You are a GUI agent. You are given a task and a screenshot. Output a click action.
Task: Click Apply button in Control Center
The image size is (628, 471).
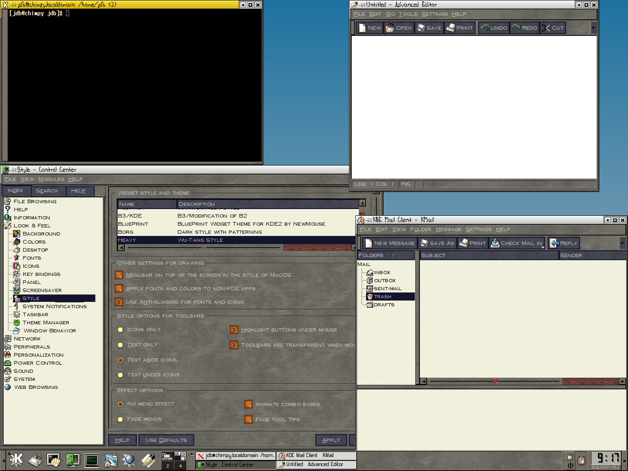click(331, 440)
